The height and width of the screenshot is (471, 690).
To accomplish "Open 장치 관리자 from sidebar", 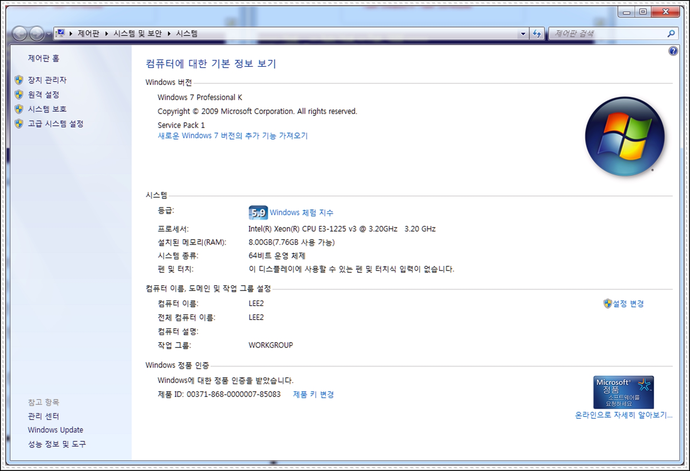I will click(x=47, y=80).
